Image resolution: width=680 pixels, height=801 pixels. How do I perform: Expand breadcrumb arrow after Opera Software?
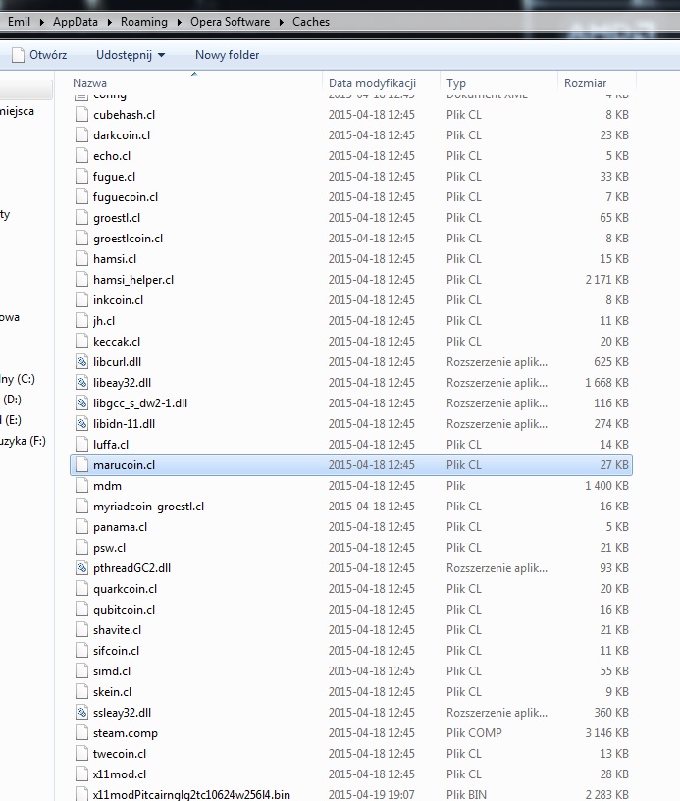tap(283, 22)
